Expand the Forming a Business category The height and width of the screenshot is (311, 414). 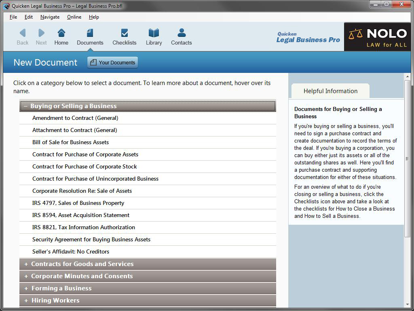pyautogui.click(x=148, y=288)
